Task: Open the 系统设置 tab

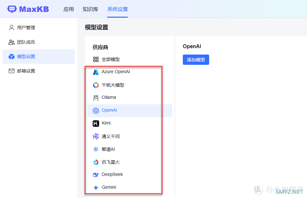Action: pyautogui.click(x=117, y=9)
